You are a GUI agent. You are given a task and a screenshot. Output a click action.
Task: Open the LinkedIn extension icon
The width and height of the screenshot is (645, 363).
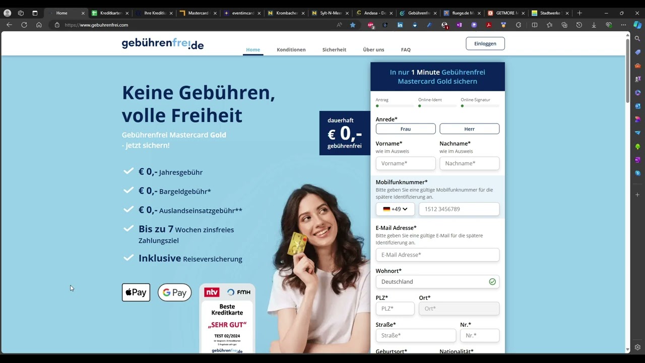click(400, 25)
